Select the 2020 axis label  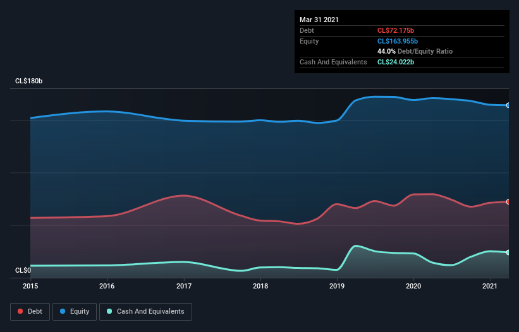pyautogui.click(x=413, y=286)
